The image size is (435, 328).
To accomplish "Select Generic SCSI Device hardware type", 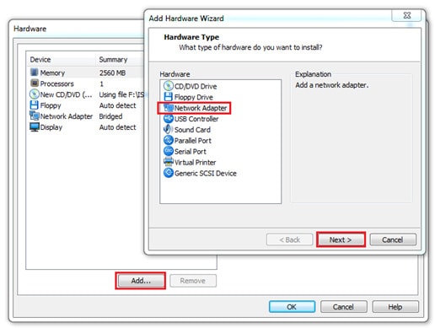I will [200, 173].
